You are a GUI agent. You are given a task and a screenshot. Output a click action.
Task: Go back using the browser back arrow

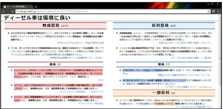click(x=4, y=12)
